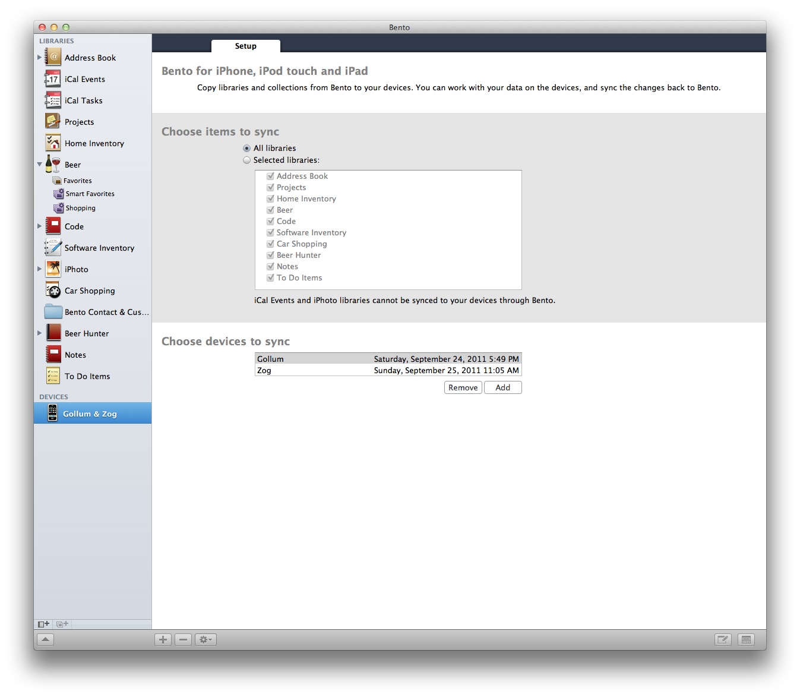This screenshot has width=800, height=697.
Task: Select the All libraries radio button
Action: (246, 149)
